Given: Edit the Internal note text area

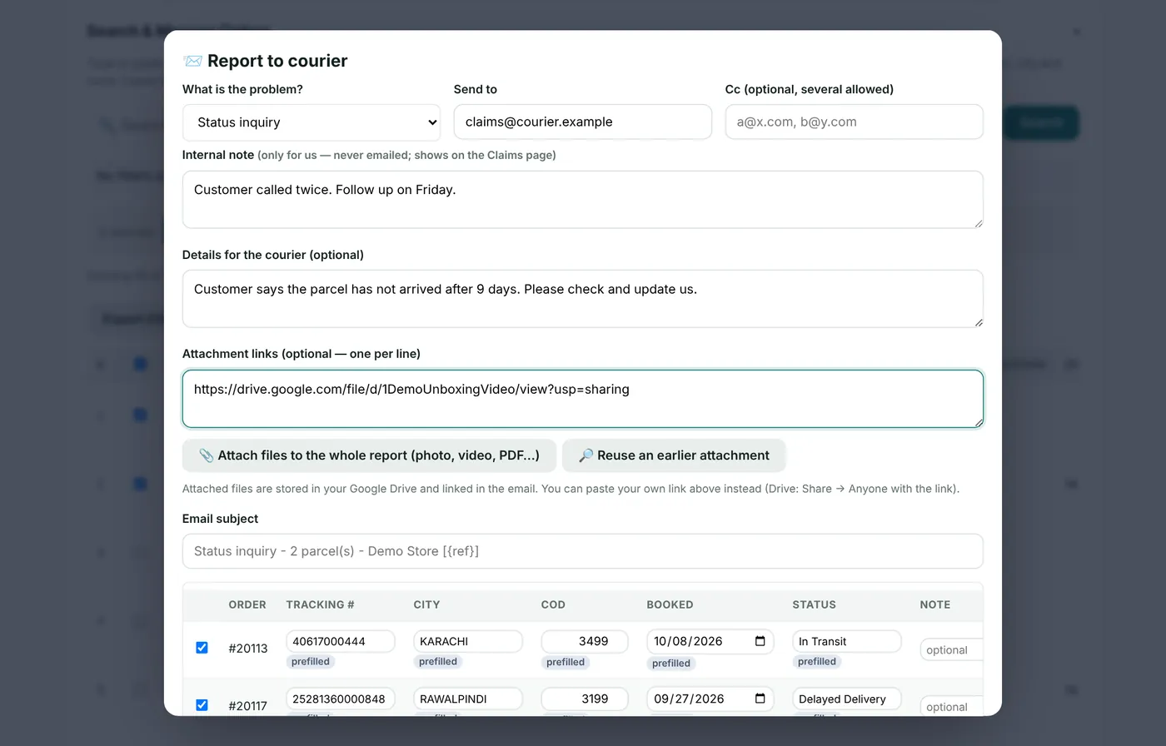Looking at the screenshot, I should coord(583,200).
